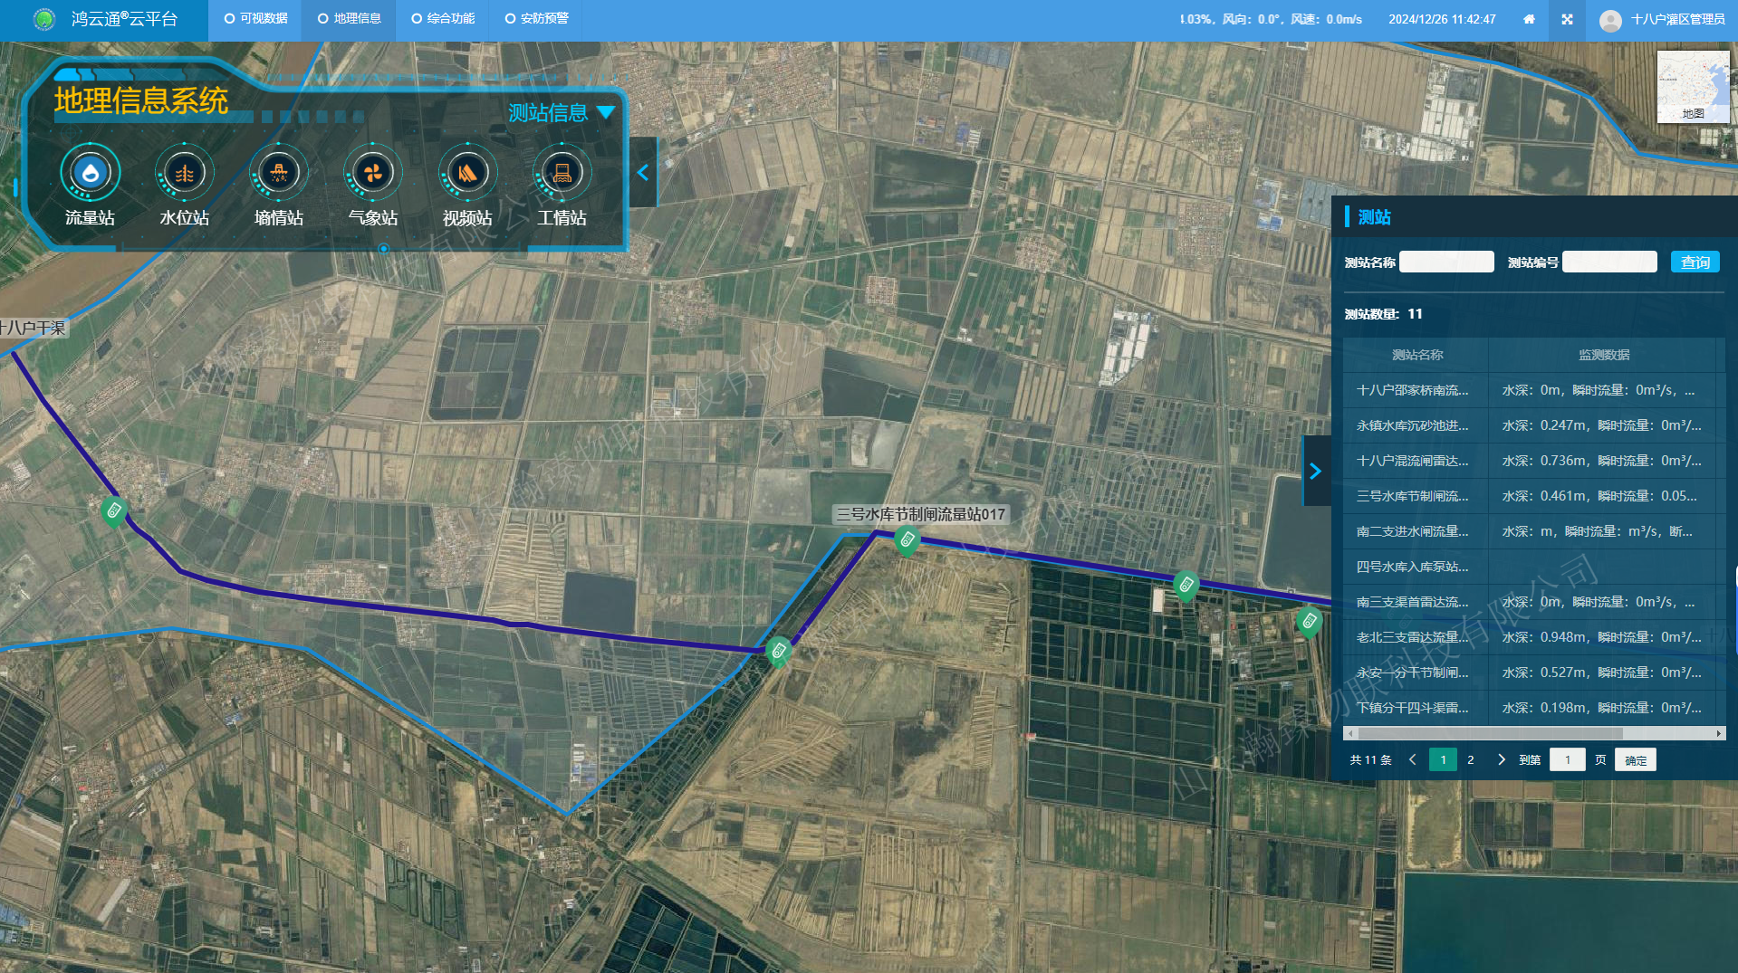
Task: Select the 工情站 engineering station icon
Action: click(562, 173)
